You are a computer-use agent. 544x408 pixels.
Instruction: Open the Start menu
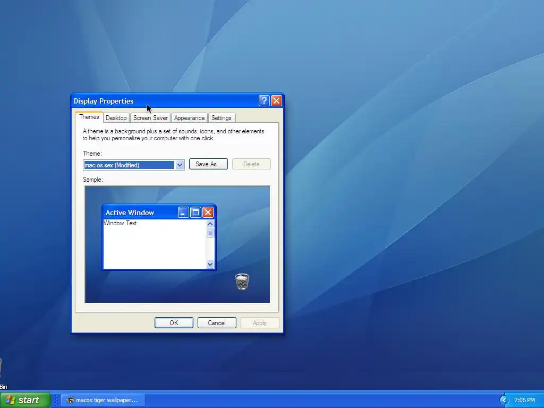25,400
